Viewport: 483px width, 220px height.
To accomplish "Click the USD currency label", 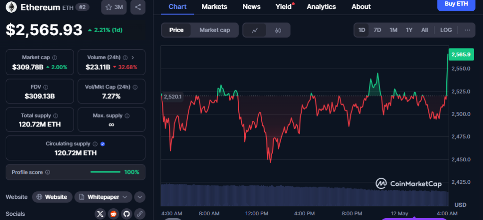I will pyautogui.click(x=460, y=204).
